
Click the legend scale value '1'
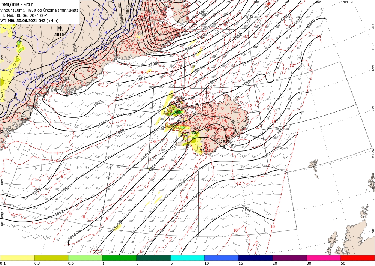tap(103, 263)
